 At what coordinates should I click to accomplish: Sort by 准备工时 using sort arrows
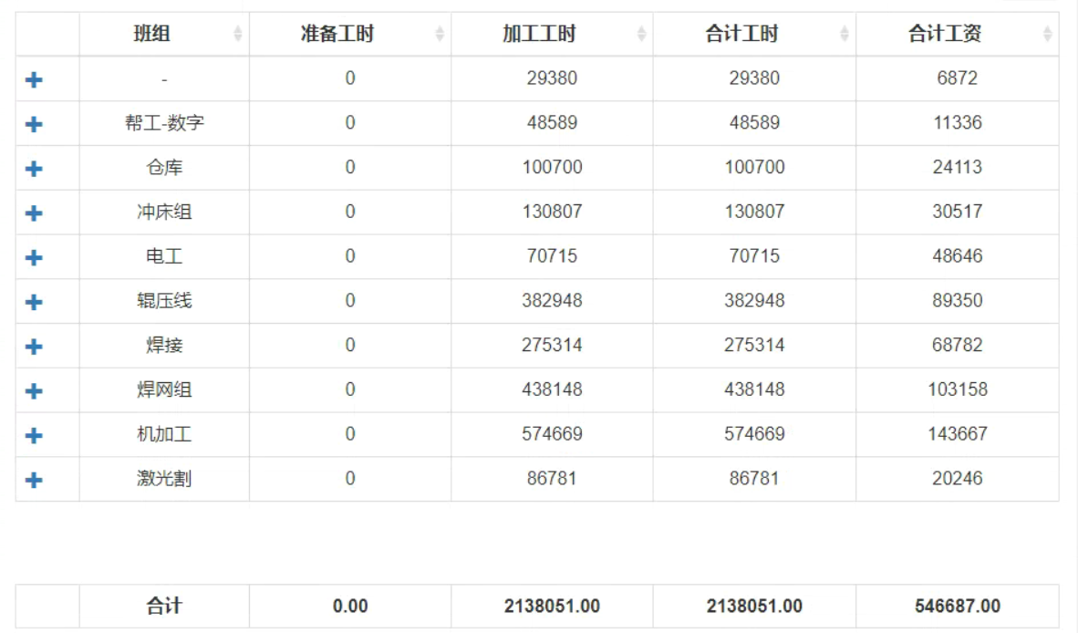pos(440,35)
